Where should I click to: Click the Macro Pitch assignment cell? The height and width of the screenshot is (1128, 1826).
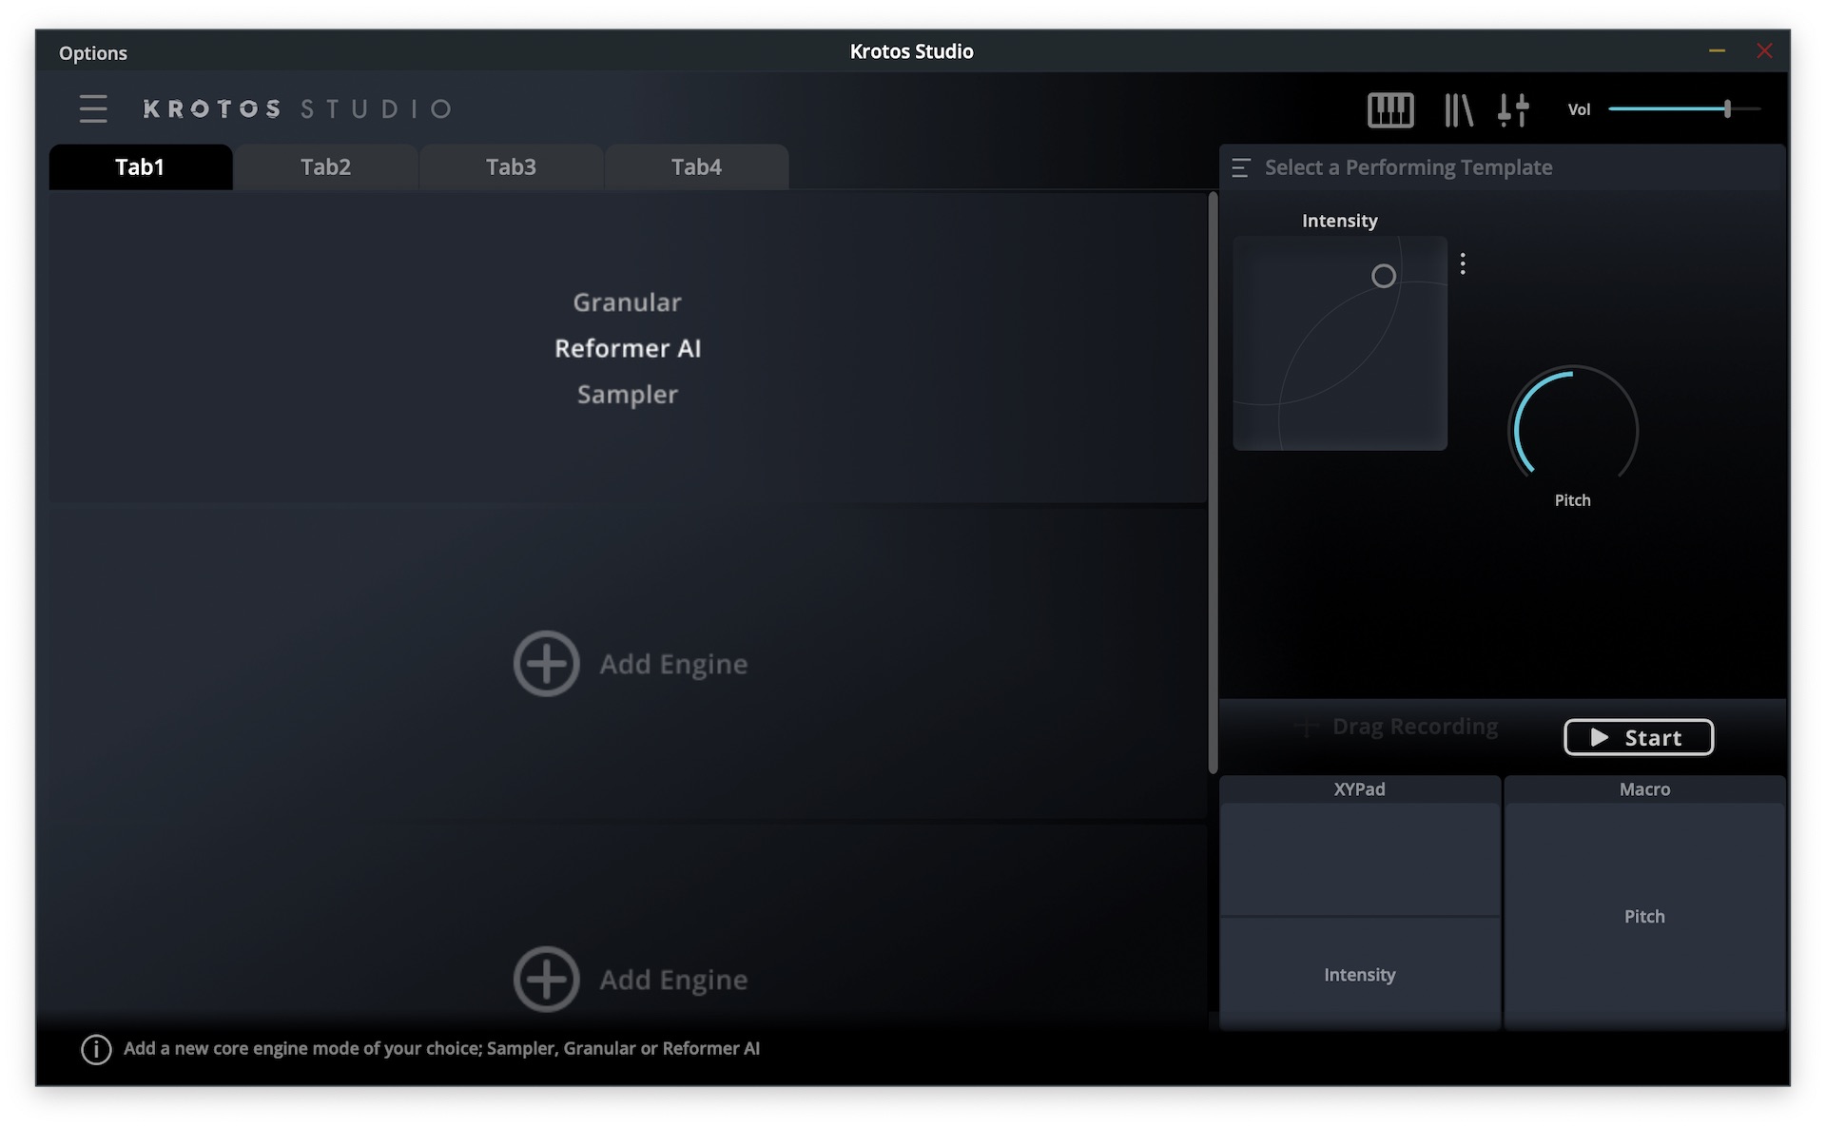(1643, 916)
